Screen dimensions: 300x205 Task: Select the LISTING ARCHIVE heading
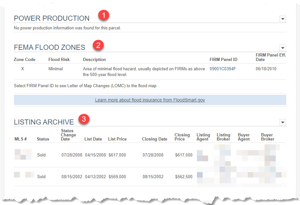tap(44, 122)
